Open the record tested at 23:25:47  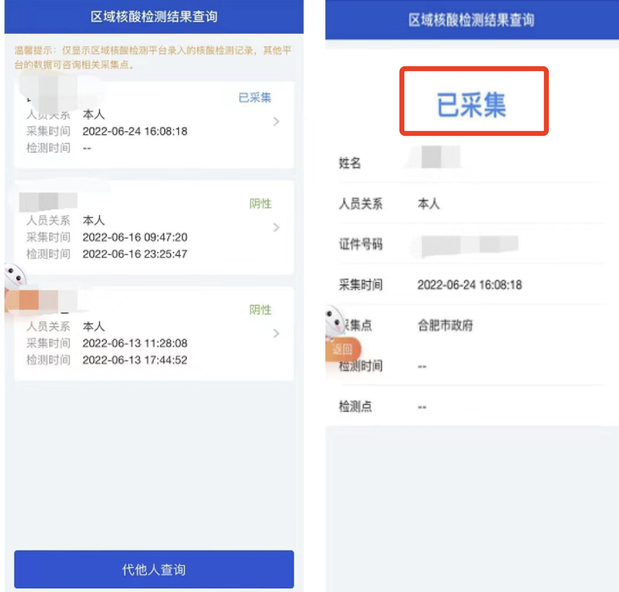click(x=154, y=228)
